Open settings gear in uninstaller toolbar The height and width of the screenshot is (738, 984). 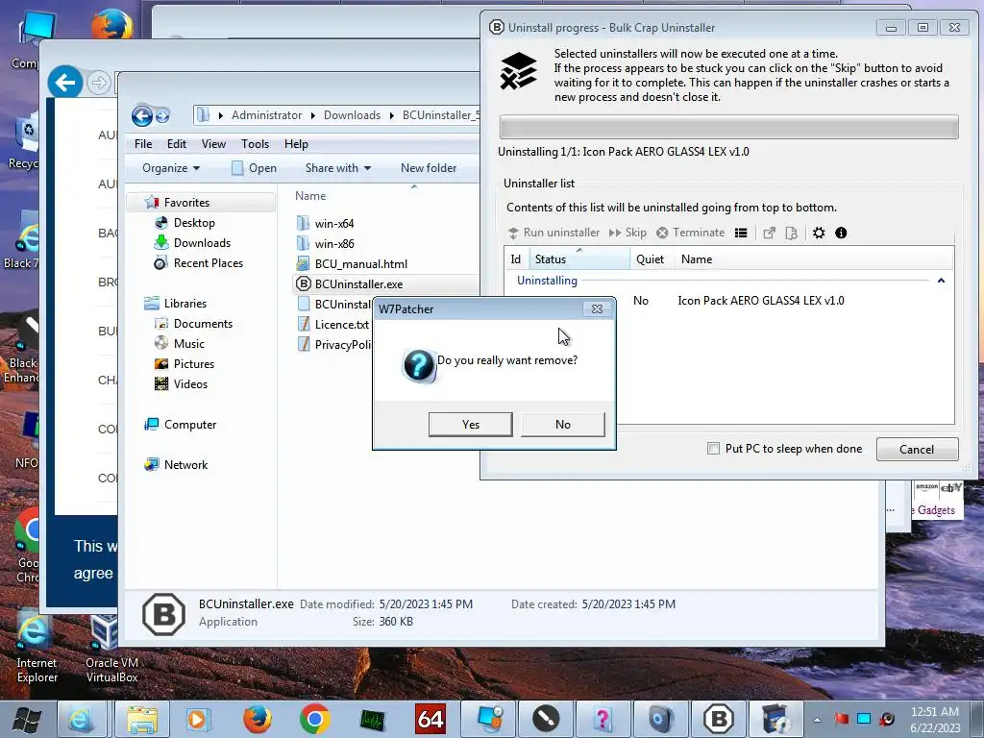pos(819,233)
